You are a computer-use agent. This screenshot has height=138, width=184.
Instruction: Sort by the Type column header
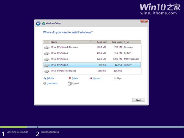click(x=132, y=42)
